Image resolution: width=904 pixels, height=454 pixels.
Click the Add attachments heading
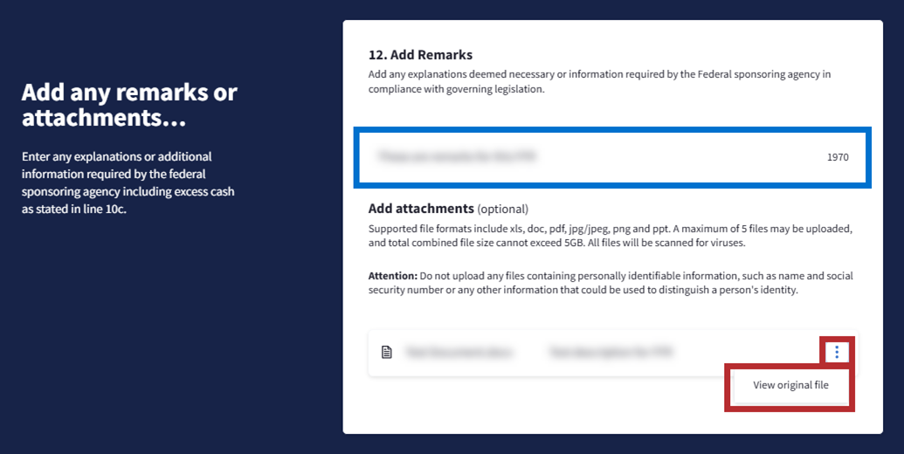[421, 209]
